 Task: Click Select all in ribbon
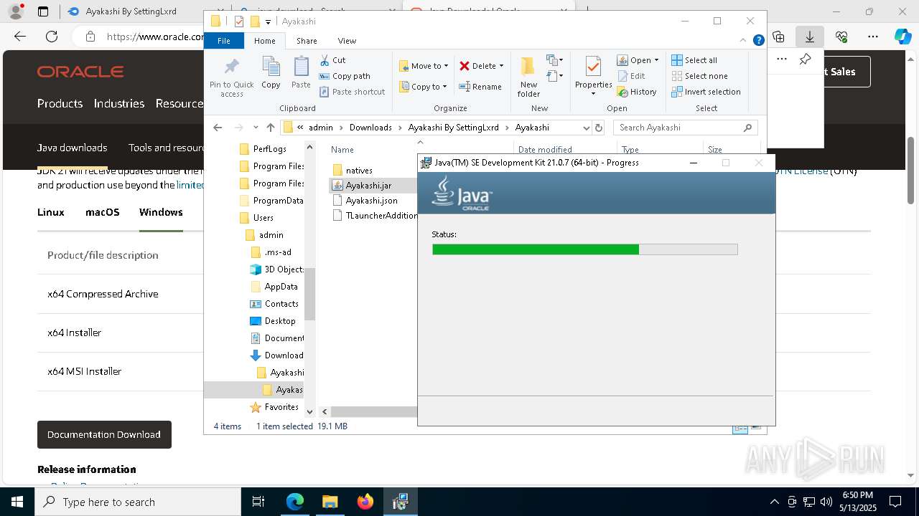point(694,60)
